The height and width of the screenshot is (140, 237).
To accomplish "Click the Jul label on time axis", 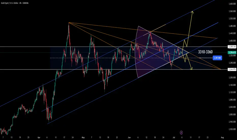I will coord(174,137).
